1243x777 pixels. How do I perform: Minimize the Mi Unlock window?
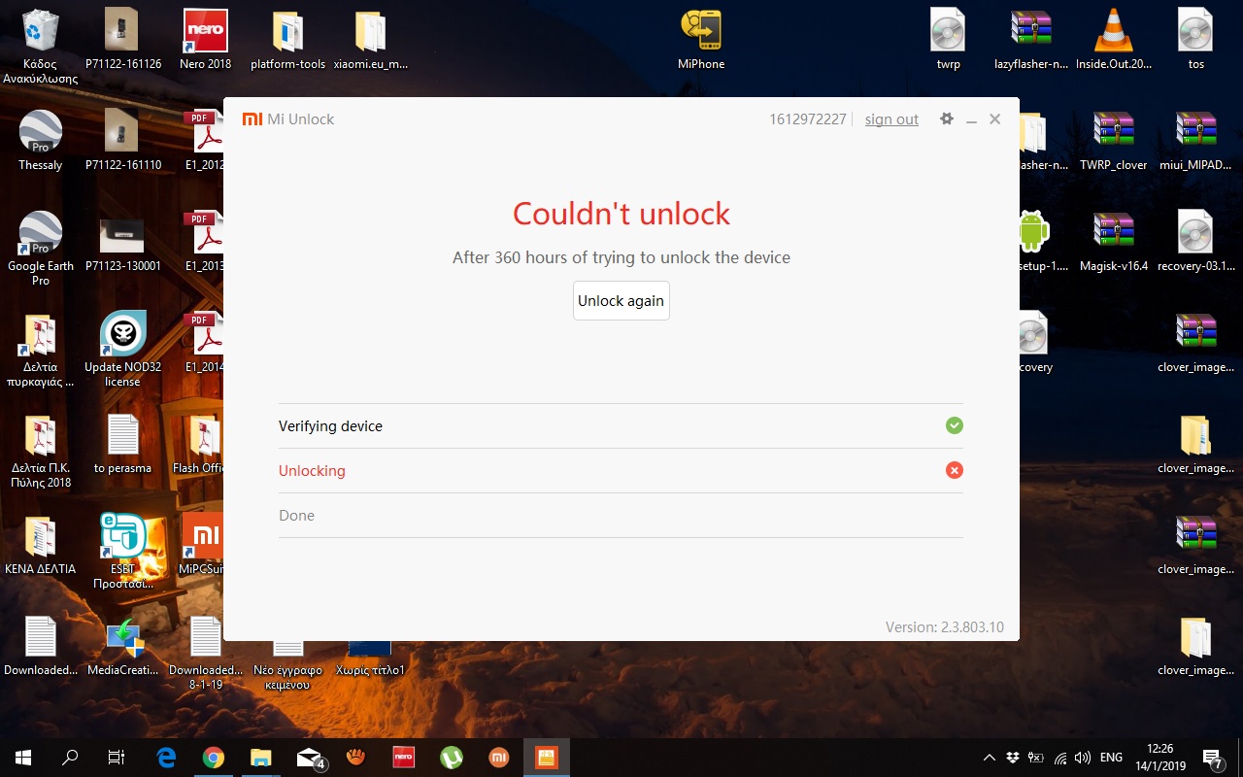(x=971, y=119)
